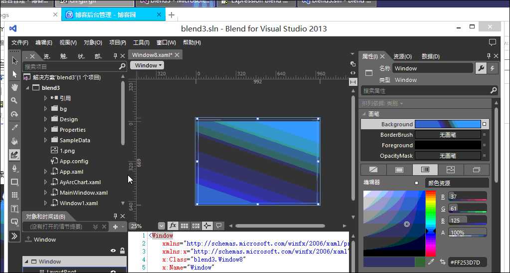Open the 编辑(E) menu

[x=43, y=43]
